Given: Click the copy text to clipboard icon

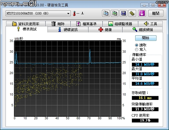Looking at the screenshot, I should coord(106,13).
